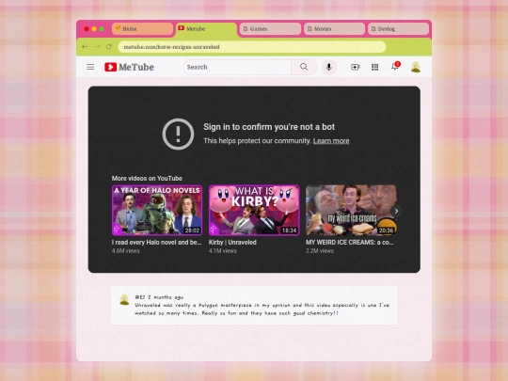Click the exclamation warning icon
Viewport: 508px width, 381px height.
click(178, 134)
